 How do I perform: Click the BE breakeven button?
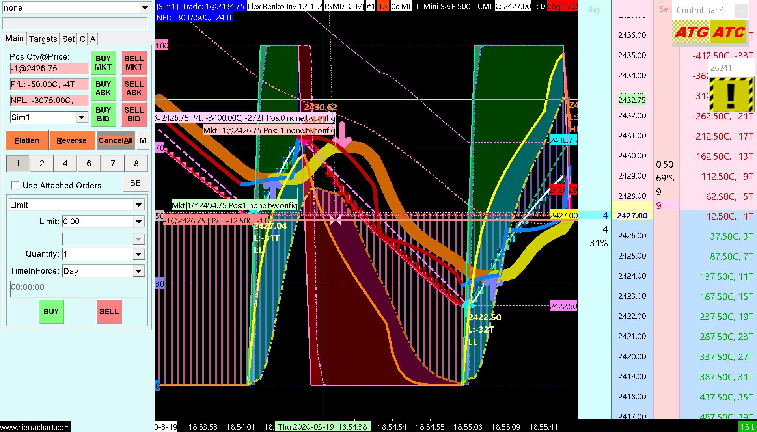(x=135, y=183)
